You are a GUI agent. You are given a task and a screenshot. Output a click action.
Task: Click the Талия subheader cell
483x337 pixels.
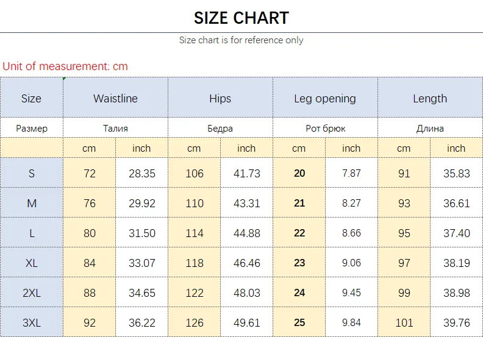point(115,129)
